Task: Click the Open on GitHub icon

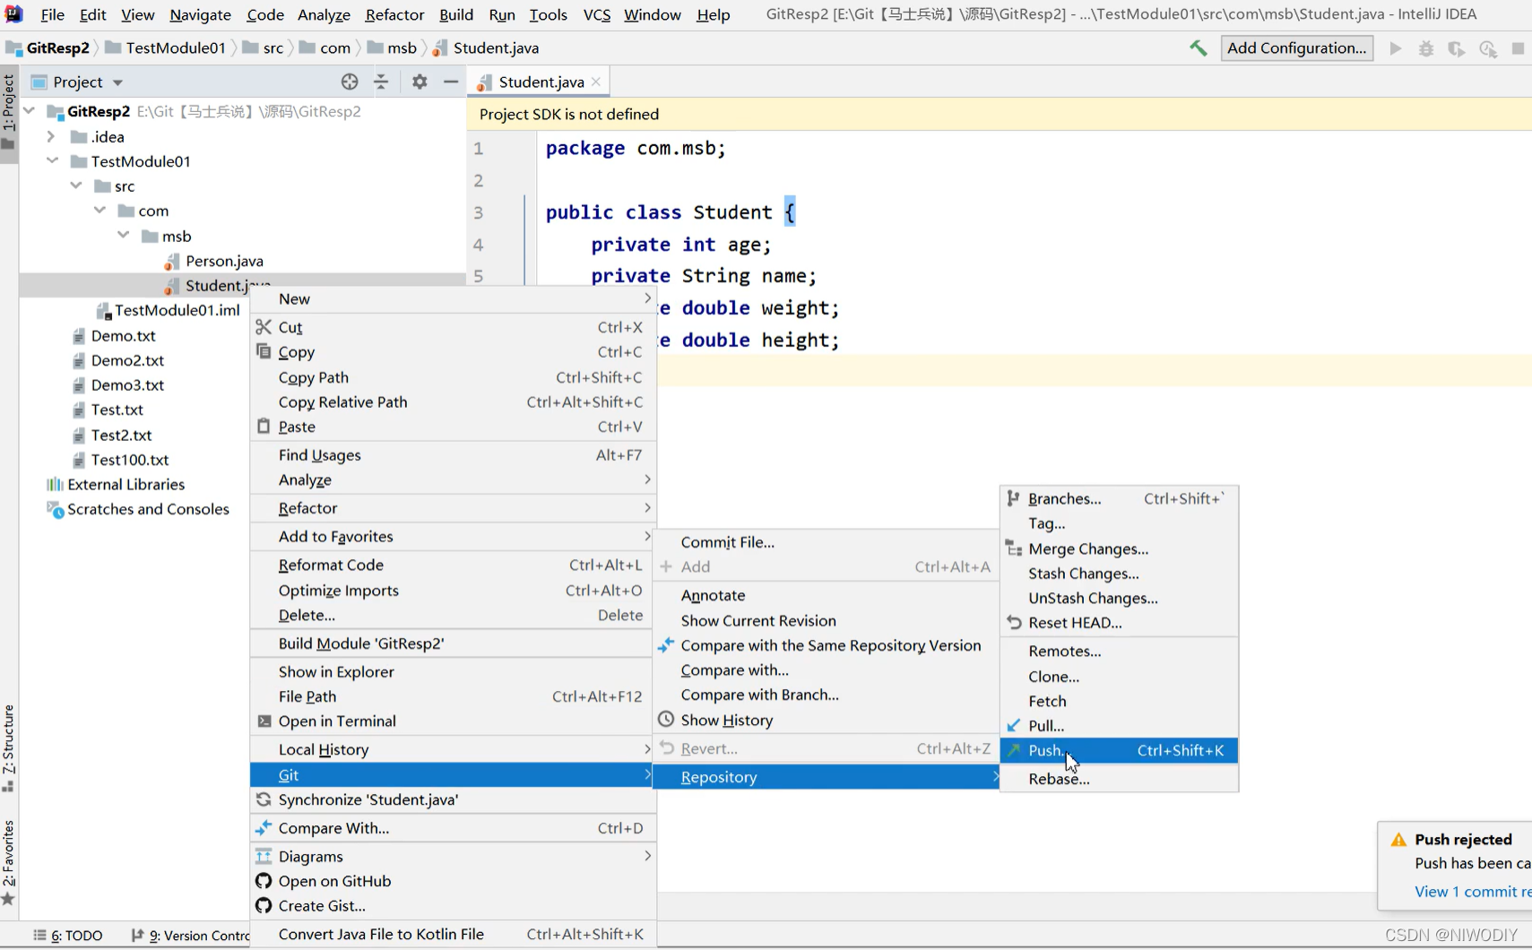Action: click(x=264, y=881)
